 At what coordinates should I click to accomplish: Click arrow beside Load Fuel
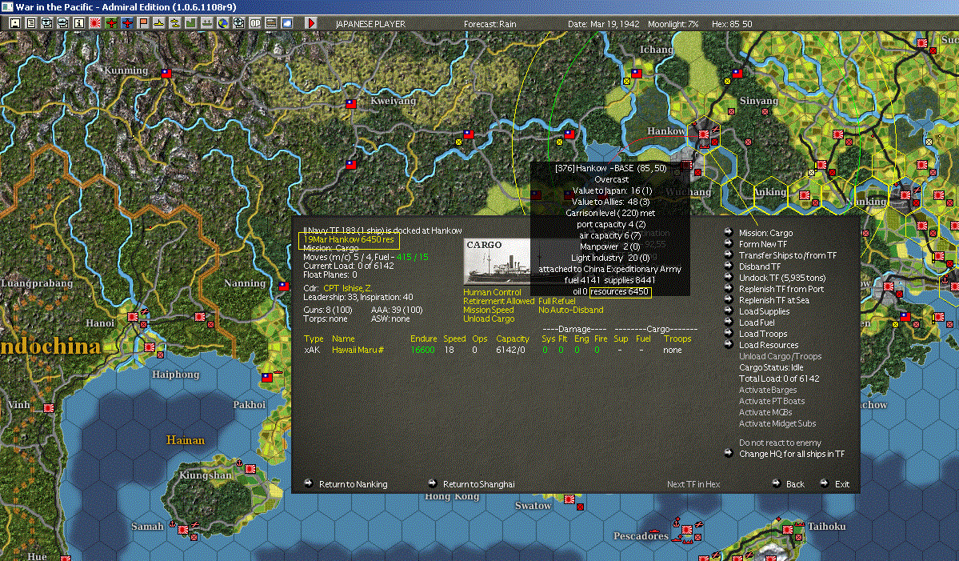pyautogui.click(x=729, y=322)
